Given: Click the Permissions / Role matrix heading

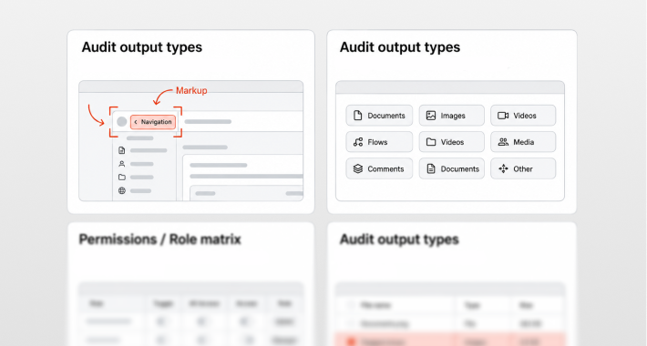Looking at the screenshot, I should click(x=159, y=239).
